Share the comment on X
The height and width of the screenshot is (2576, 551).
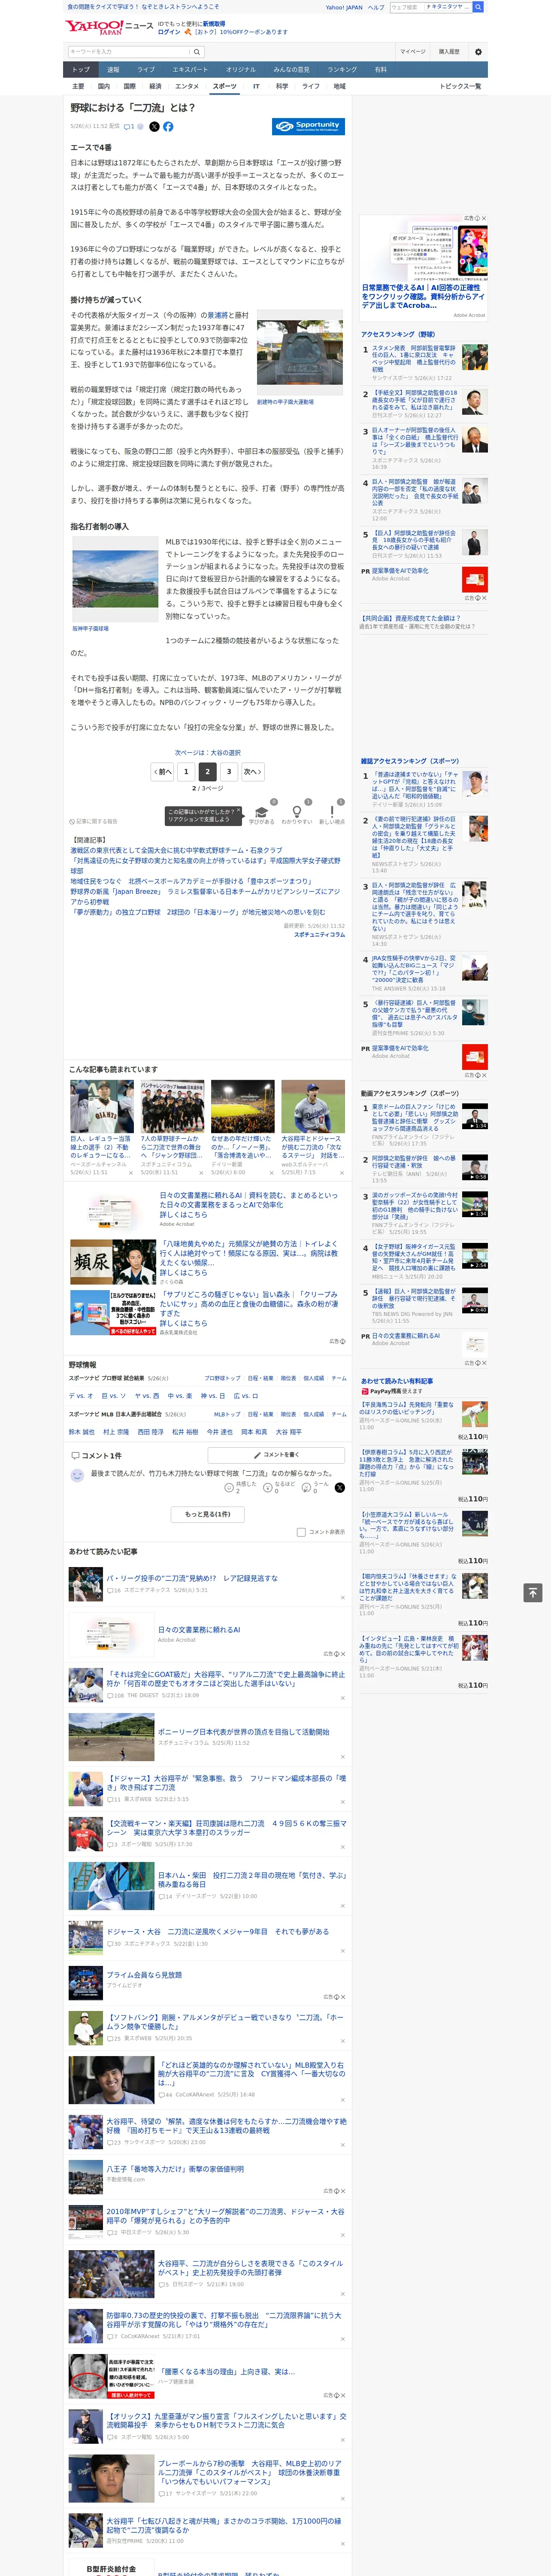(x=340, y=1488)
